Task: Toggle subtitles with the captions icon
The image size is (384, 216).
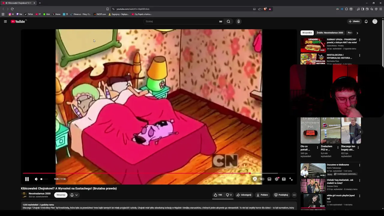Action: pos(269,179)
